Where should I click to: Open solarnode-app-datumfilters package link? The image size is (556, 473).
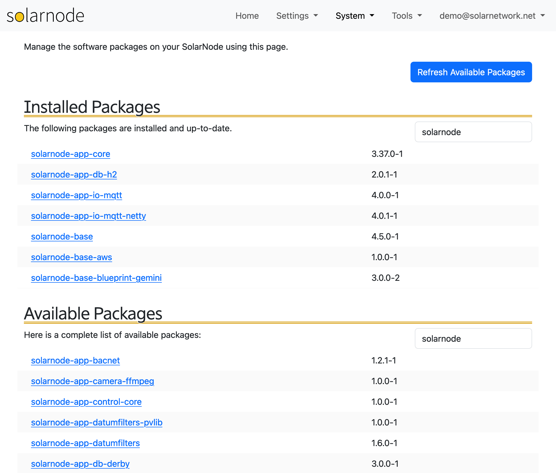[85, 443]
